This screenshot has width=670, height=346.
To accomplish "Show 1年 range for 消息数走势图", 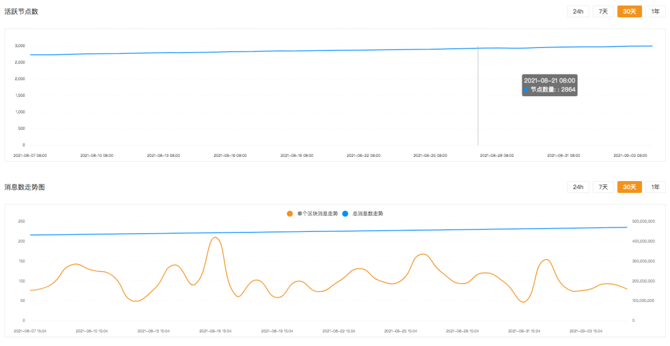I will tap(655, 187).
